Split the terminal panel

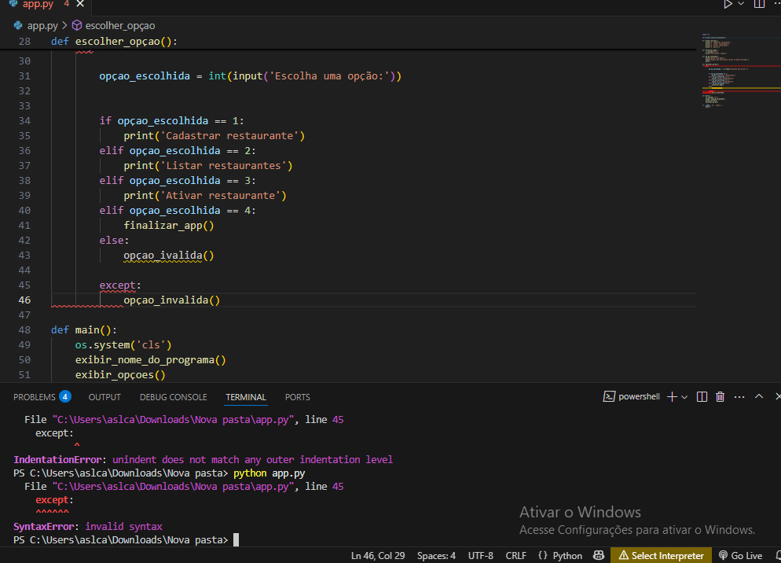click(x=702, y=396)
